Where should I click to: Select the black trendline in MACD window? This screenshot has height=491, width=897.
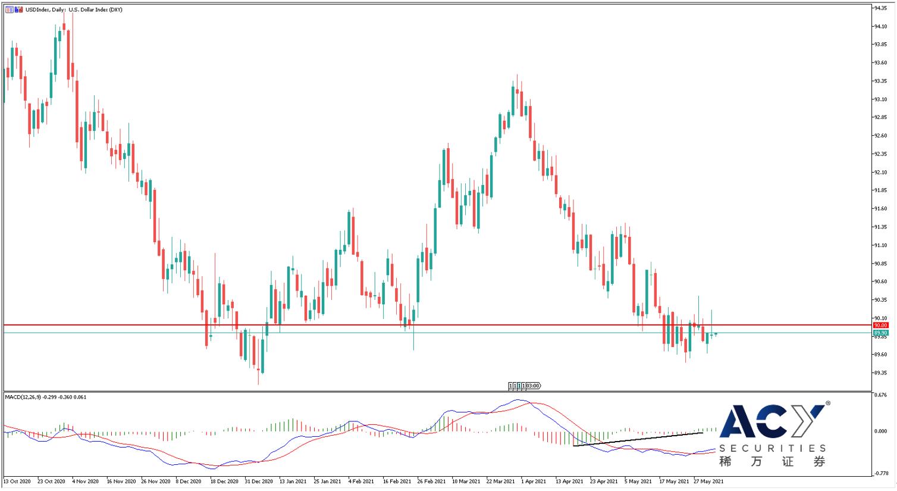[x=638, y=439]
